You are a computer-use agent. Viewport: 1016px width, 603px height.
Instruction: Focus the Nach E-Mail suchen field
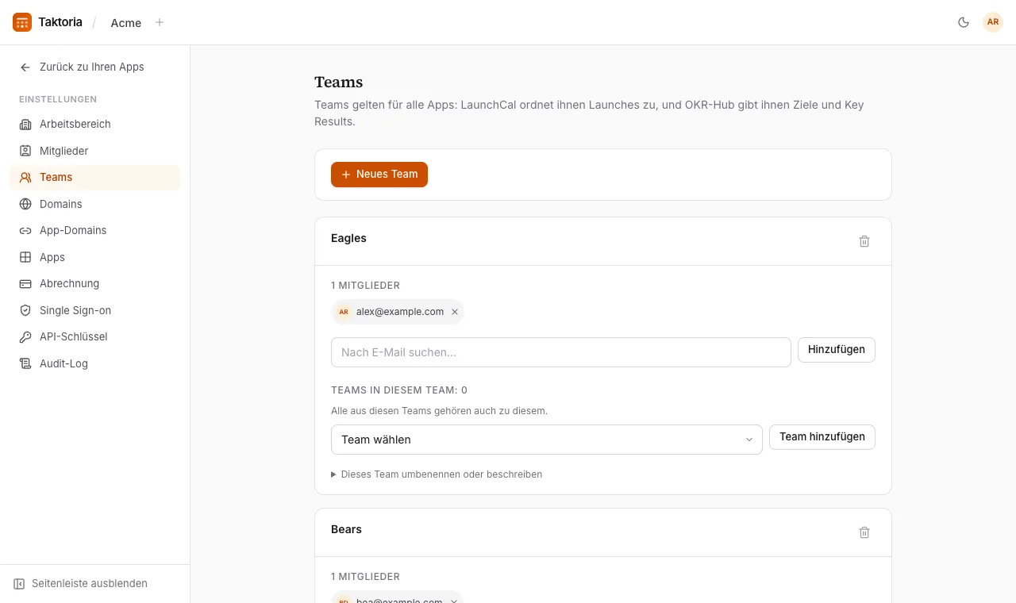(x=560, y=352)
